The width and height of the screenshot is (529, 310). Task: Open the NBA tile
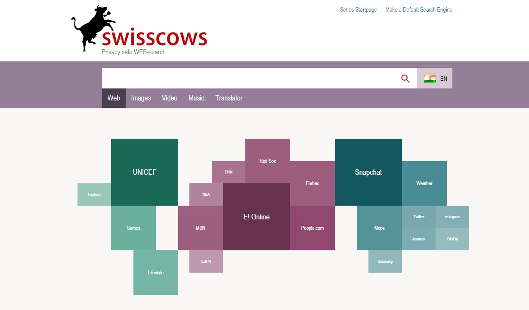pyautogui.click(x=206, y=195)
